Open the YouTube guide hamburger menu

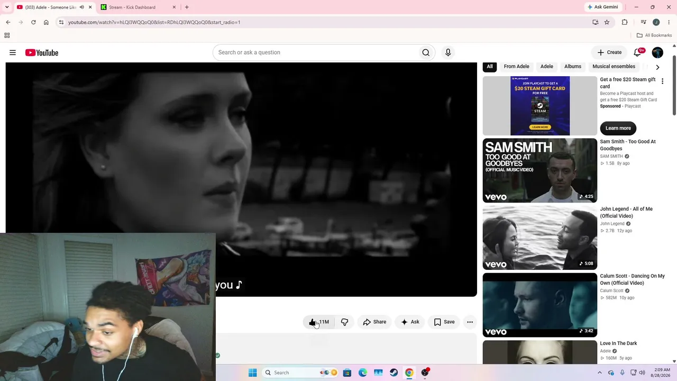[13, 52]
